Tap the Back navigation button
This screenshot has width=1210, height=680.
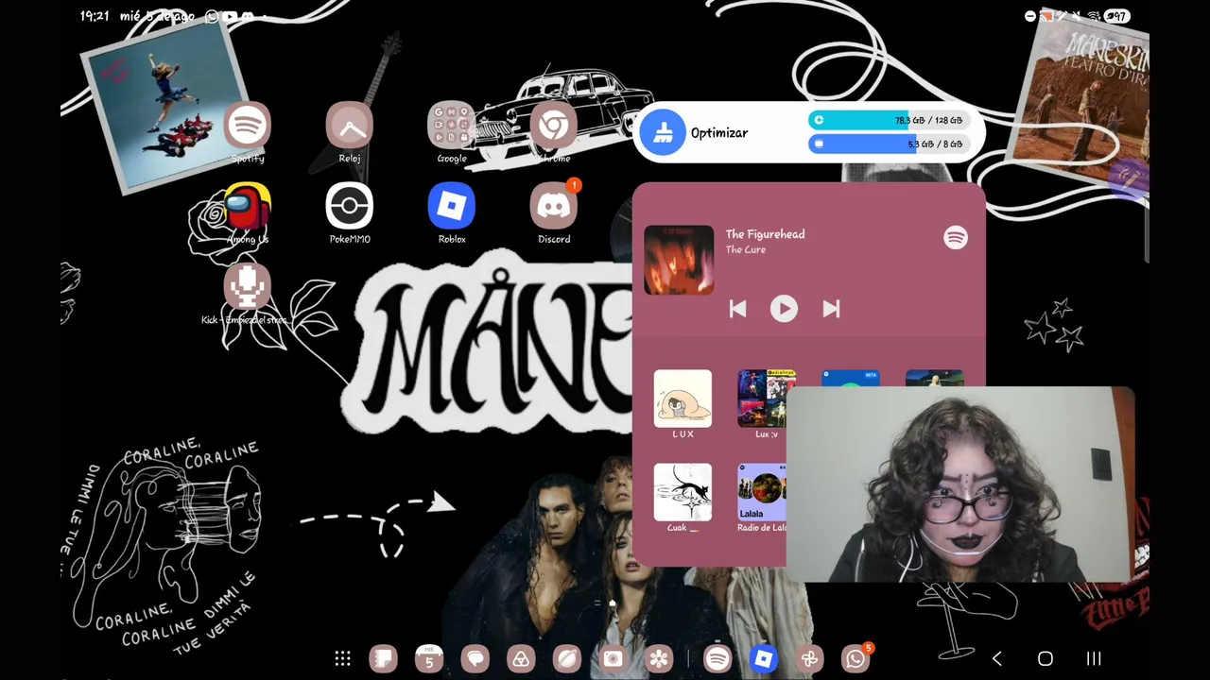pos(996,659)
